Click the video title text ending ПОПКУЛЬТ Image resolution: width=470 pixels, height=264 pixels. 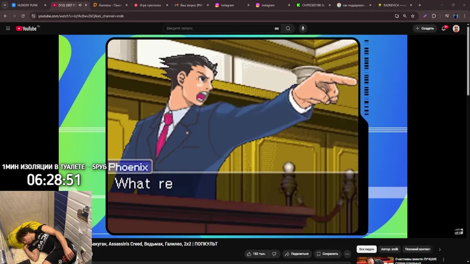154,244
